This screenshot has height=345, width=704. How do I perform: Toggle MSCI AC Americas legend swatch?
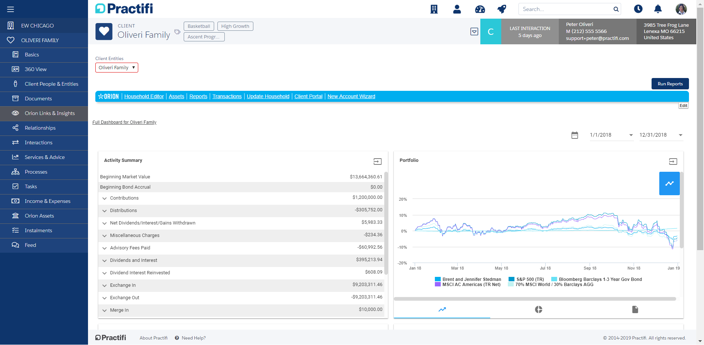pos(437,285)
